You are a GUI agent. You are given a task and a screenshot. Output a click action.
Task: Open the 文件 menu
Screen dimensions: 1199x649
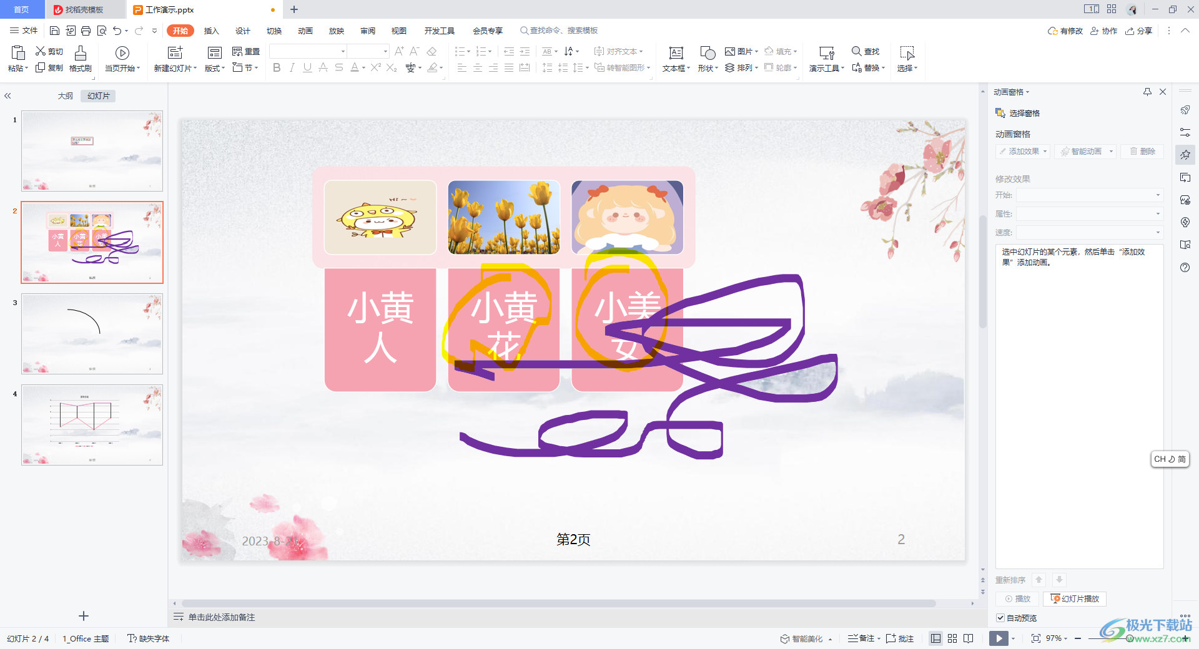(24, 31)
